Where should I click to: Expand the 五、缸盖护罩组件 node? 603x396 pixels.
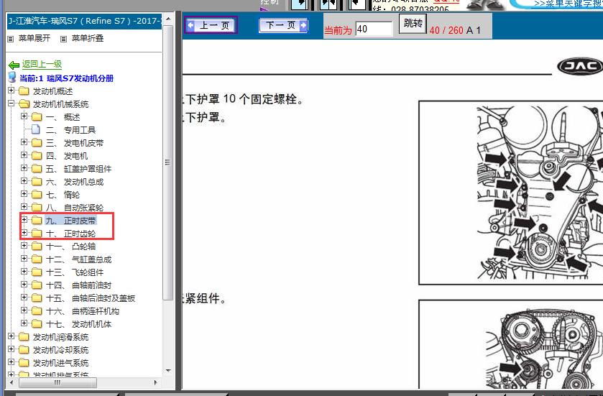(24, 168)
